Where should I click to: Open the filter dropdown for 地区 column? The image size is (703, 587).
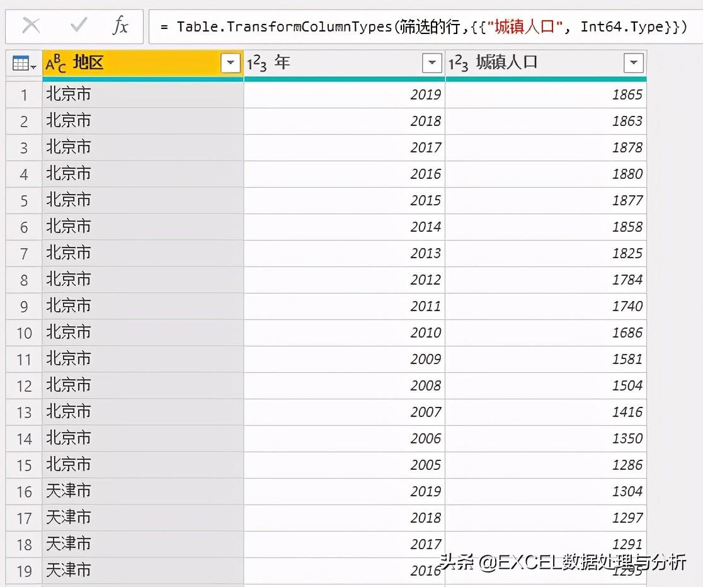(231, 63)
